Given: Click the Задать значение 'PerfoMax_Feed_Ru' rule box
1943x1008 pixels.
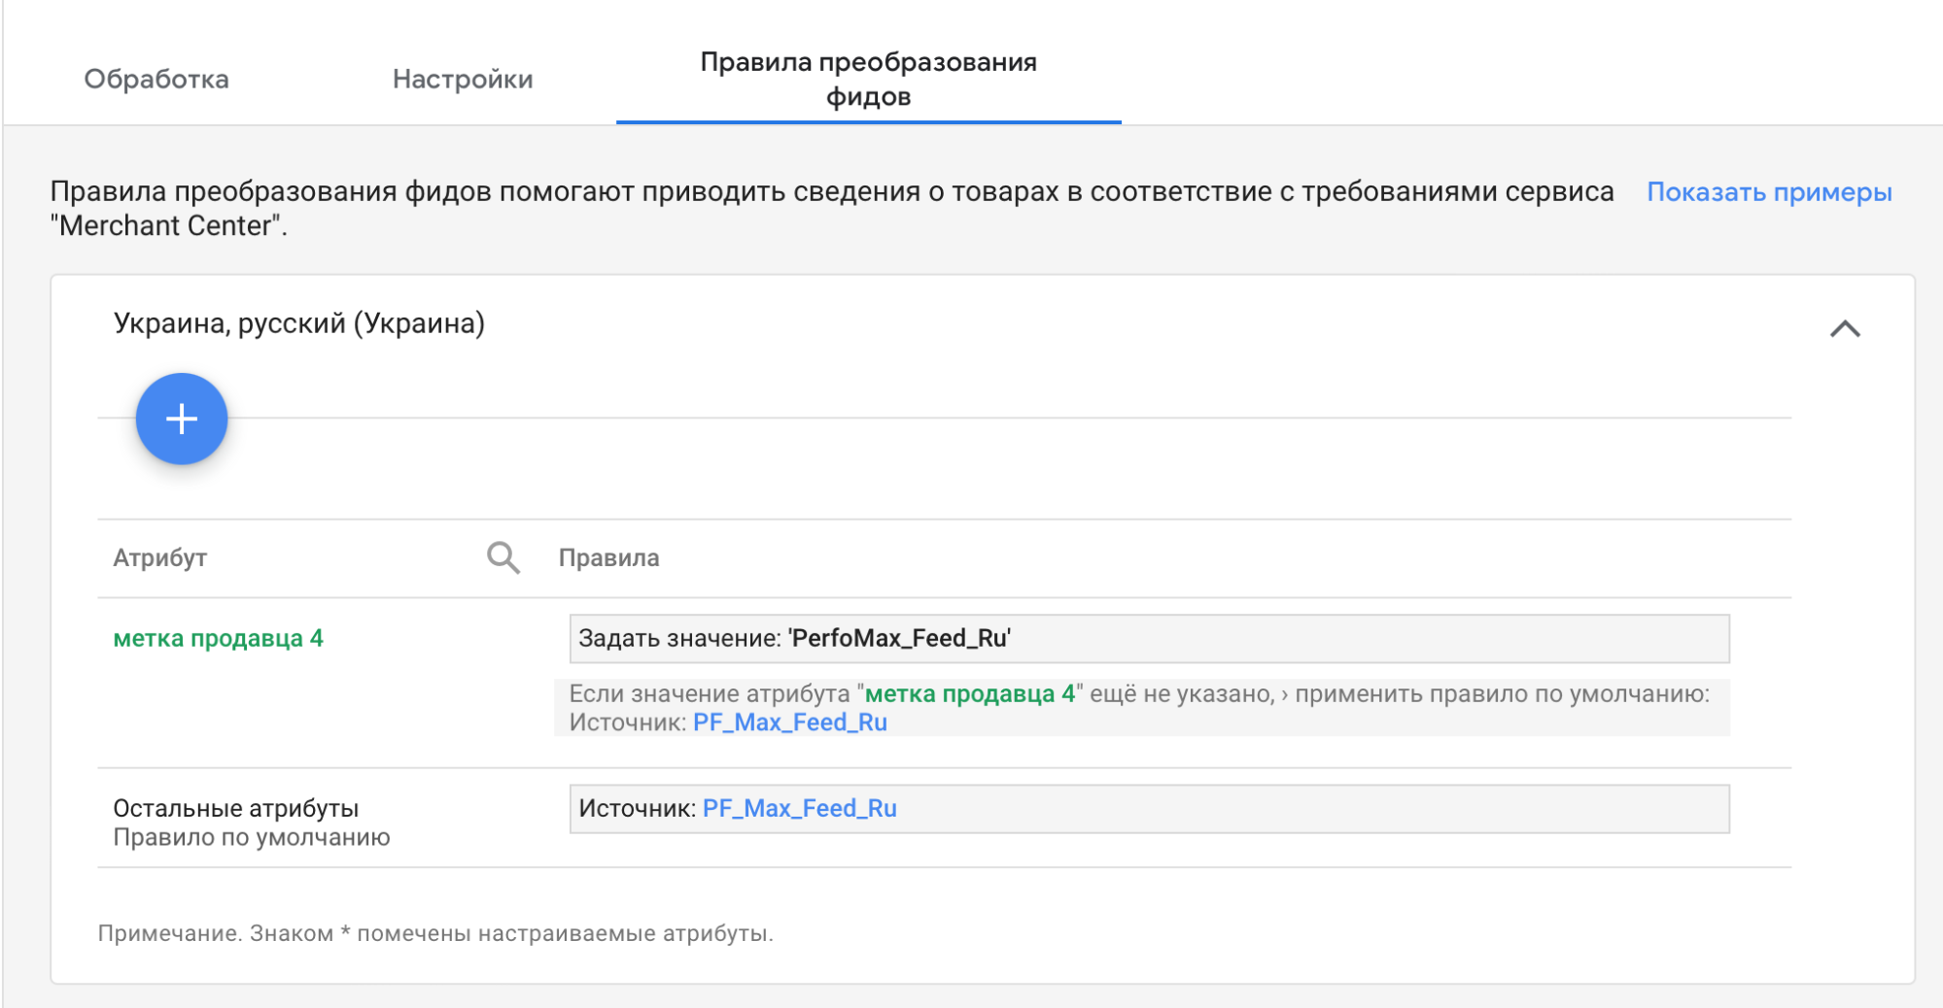Looking at the screenshot, I should 1147,638.
